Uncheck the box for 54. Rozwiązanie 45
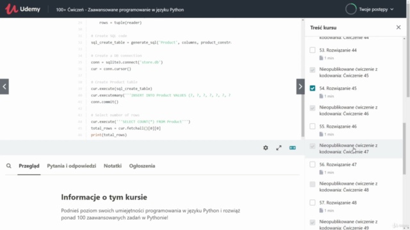 [313, 88]
